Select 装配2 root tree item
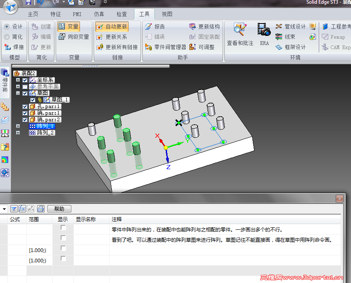 pyautogui.click(x=25, y=73)
